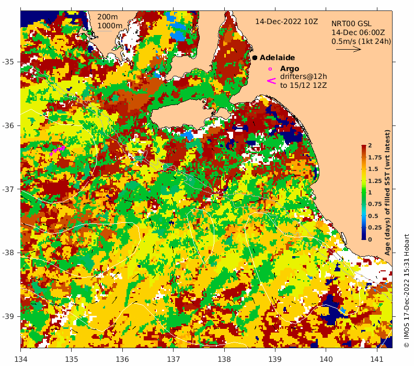Click the IMOS copyright timestamp text
The width and height of the screenshot is (414, 366).
click(x=406, y=291)
